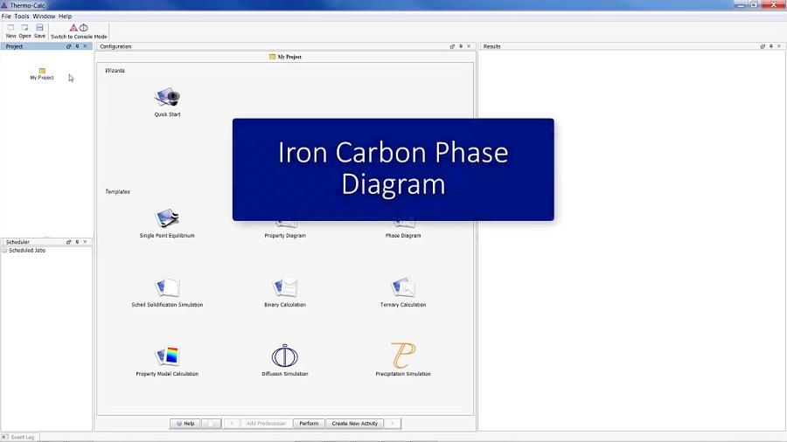Open the Precipitation Simulation template
This screenshot has height=442, width=787.
(x=403, y=356)
